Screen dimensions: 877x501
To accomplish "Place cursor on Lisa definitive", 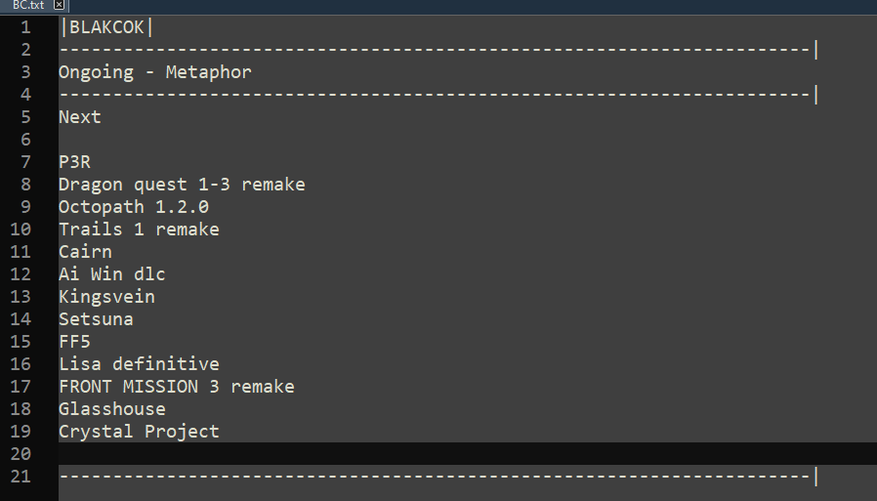I will point(139,364).
